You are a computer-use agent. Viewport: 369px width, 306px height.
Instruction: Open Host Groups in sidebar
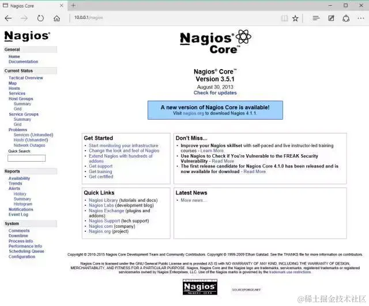[21, 98]
